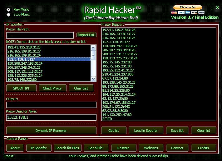Click 141.130.250.47:80 in the Proxy Ripper list
The height and width of the screenshot is (161, 222).
point(117,115)
